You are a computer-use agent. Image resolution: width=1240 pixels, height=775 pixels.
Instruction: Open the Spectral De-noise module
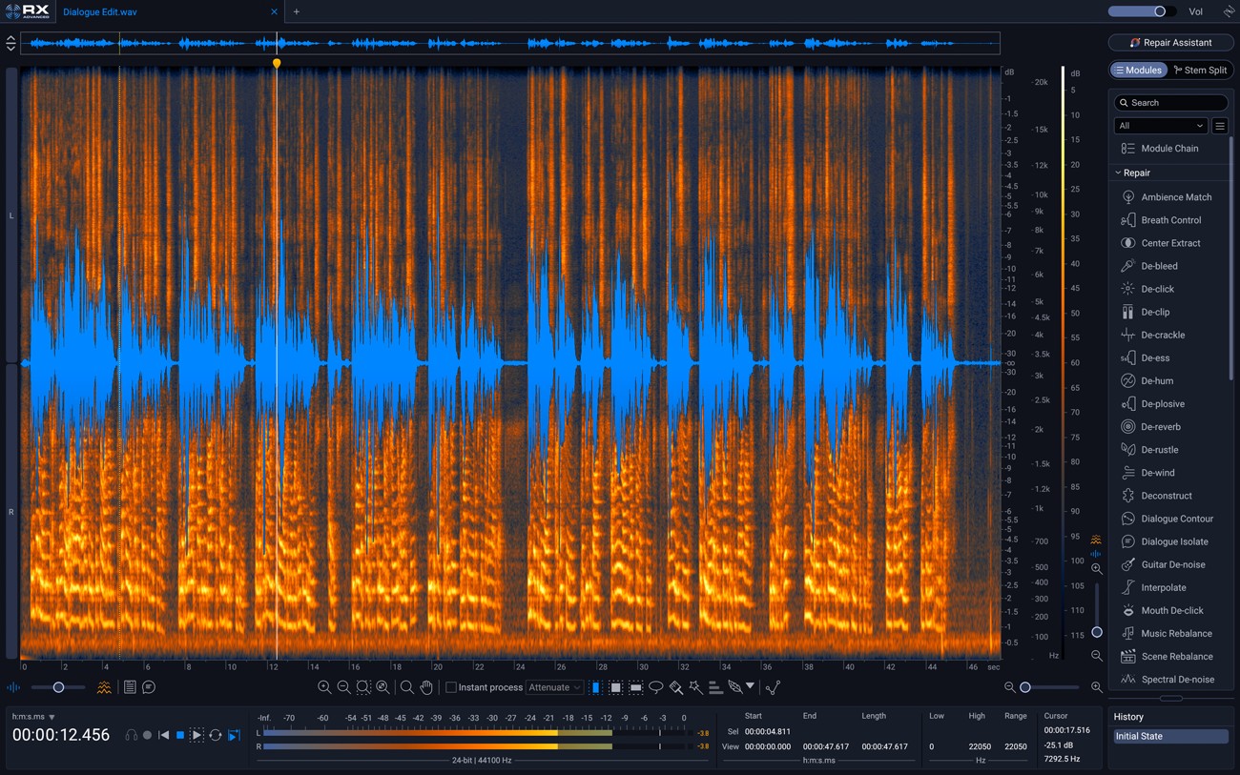coord(1175,679)
